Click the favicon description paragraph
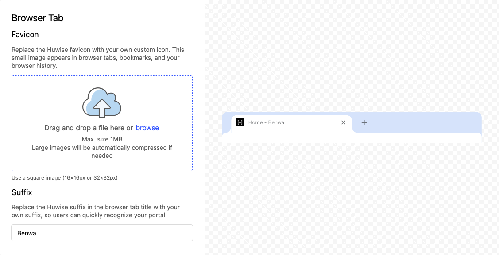 tap(98, 58)
